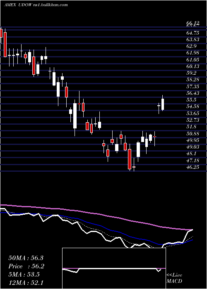Click the '50MA : 56.3' readout

pyautogui.click(x=26, y=258)
